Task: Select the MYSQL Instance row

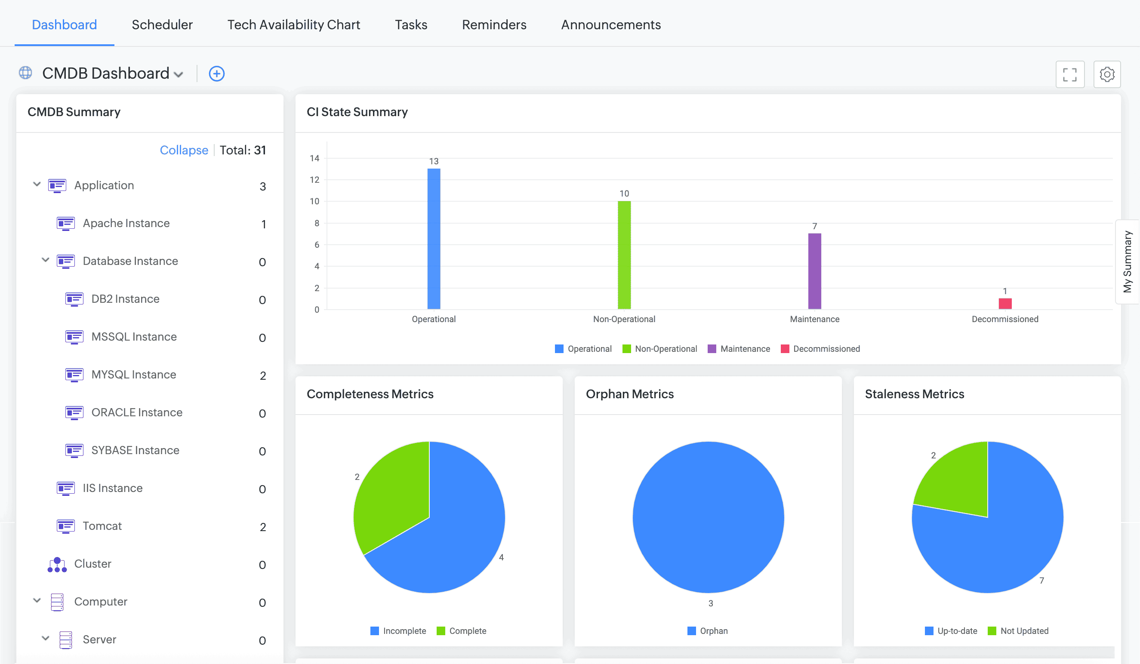Action: (x=133, y=375)
